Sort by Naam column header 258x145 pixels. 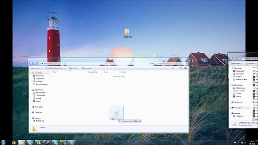tap(55, 72)
